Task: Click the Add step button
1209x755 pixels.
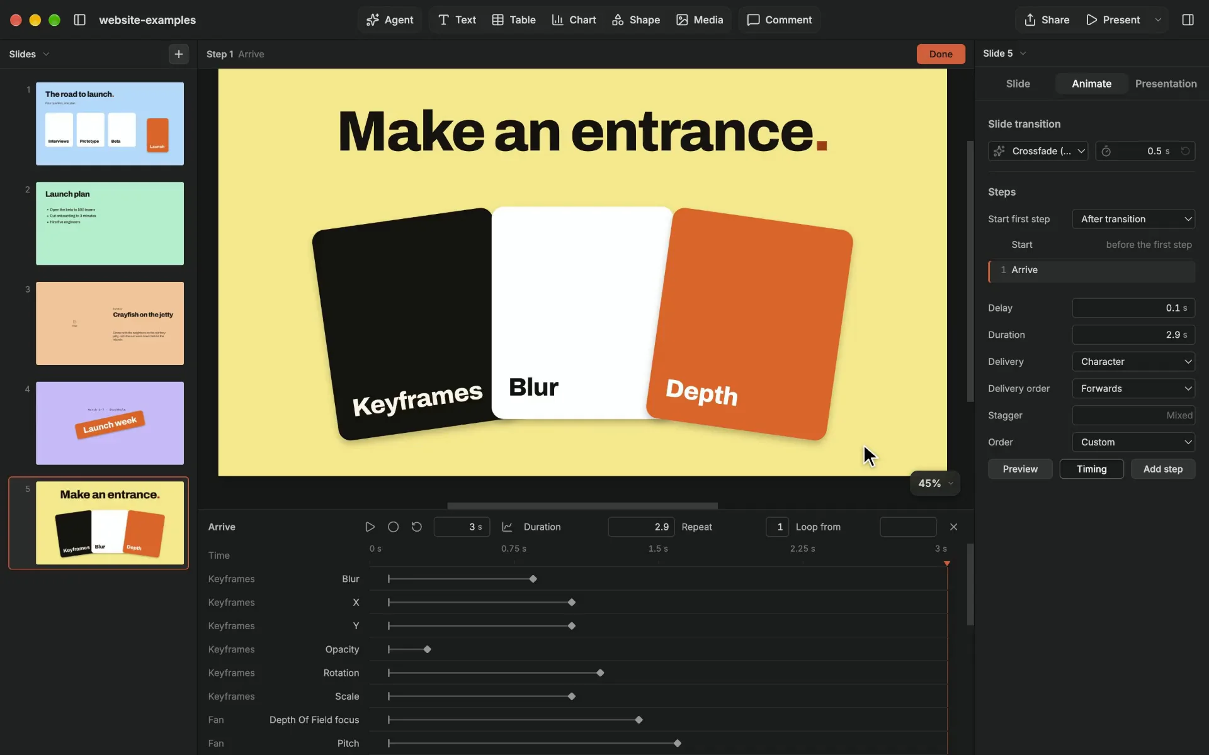Action: [1163, 469]
